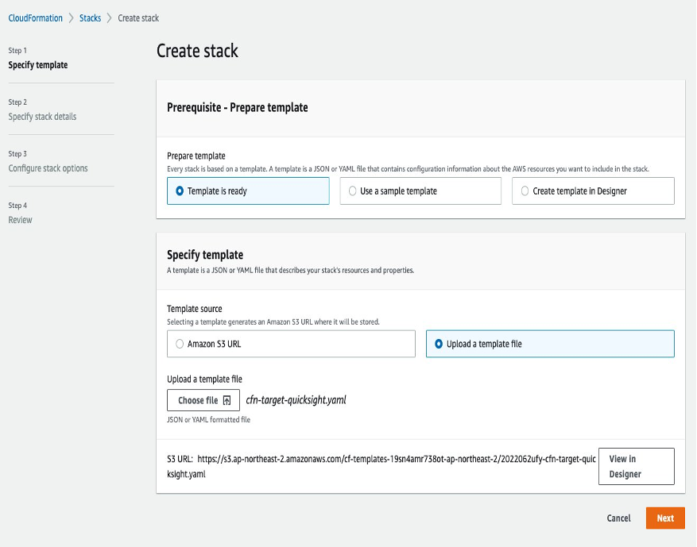Click breadcrumb chevron after CloudFormation
This screenshot has width=697, height=547.
(x=71, y=18)
